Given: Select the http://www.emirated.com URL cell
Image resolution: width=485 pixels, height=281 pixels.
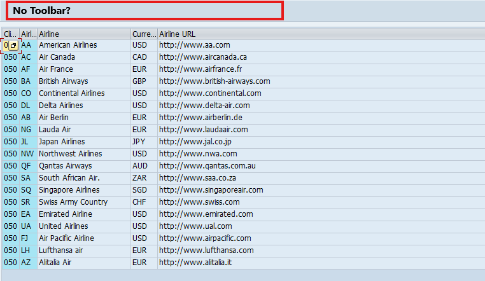Looking at the screenshot, I should pyautogui.click(x=321, y=214).
